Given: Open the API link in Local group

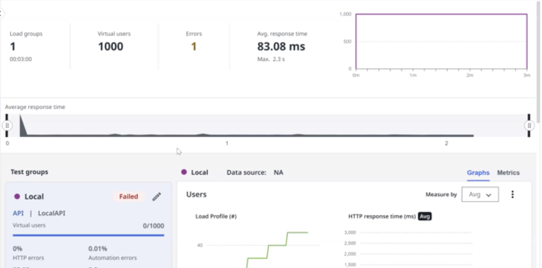Looking at the screenshot, I should click(x=19, y=213).
